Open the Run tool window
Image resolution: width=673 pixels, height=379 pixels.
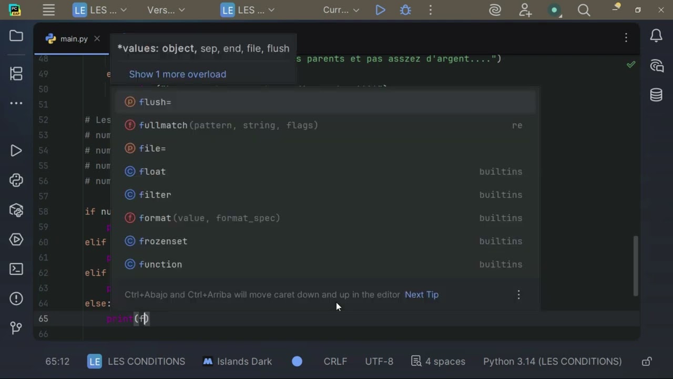(16, 151)
